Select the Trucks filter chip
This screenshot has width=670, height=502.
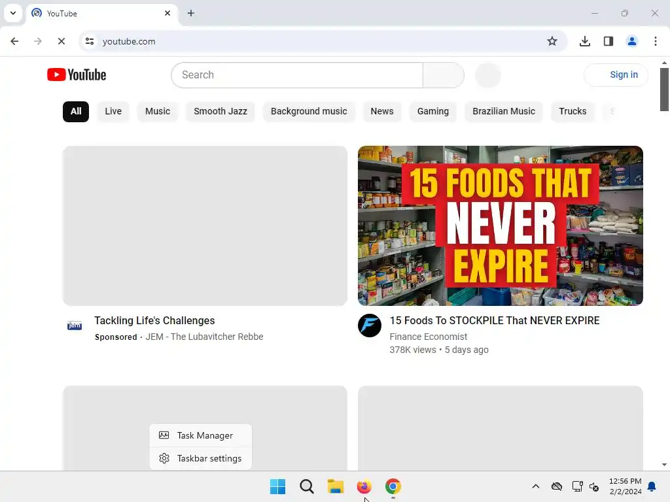573,111
